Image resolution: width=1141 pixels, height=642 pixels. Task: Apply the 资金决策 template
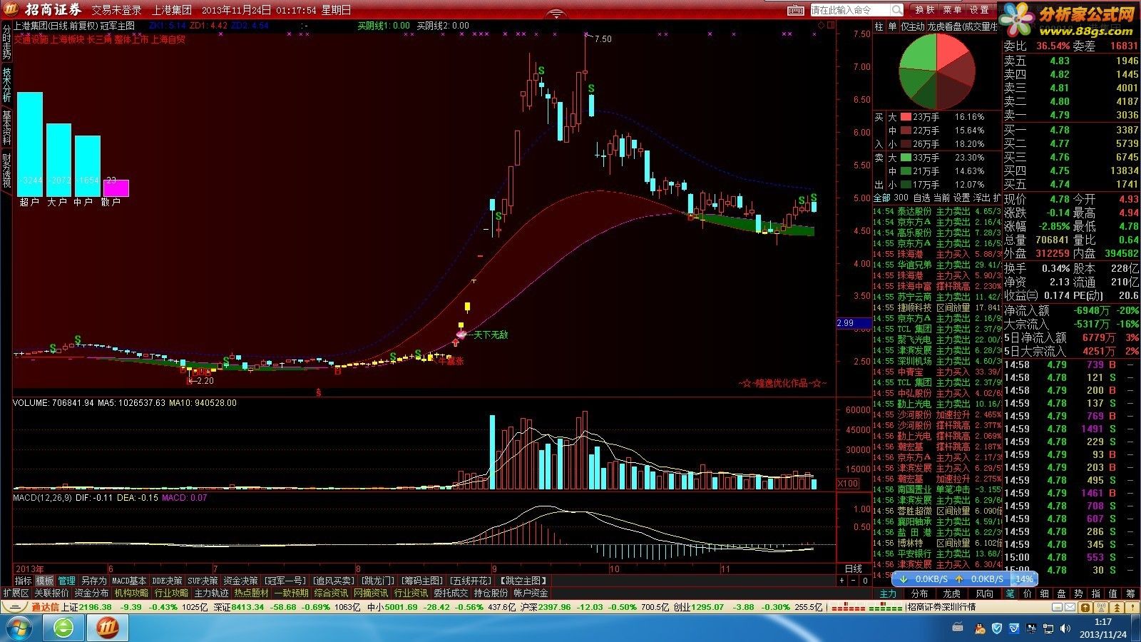coord(240,581)
